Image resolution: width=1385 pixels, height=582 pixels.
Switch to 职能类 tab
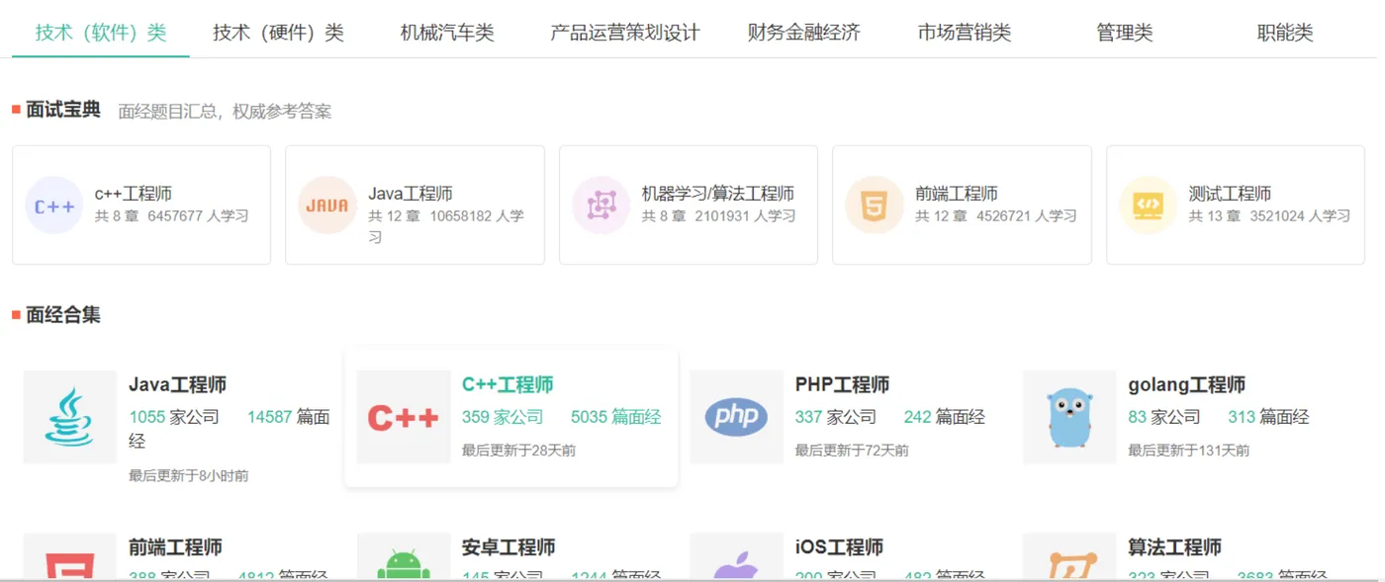tap(1285, 33)
